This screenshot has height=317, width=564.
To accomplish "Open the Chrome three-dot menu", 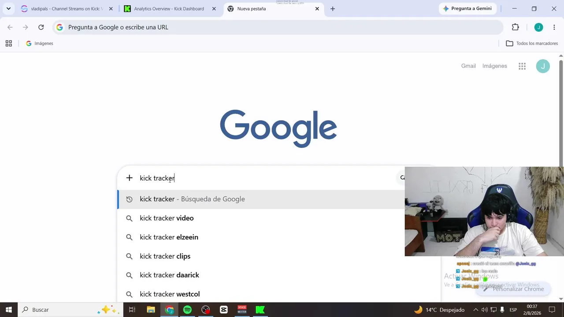I will pyautogui.click(x=554, y=27).
